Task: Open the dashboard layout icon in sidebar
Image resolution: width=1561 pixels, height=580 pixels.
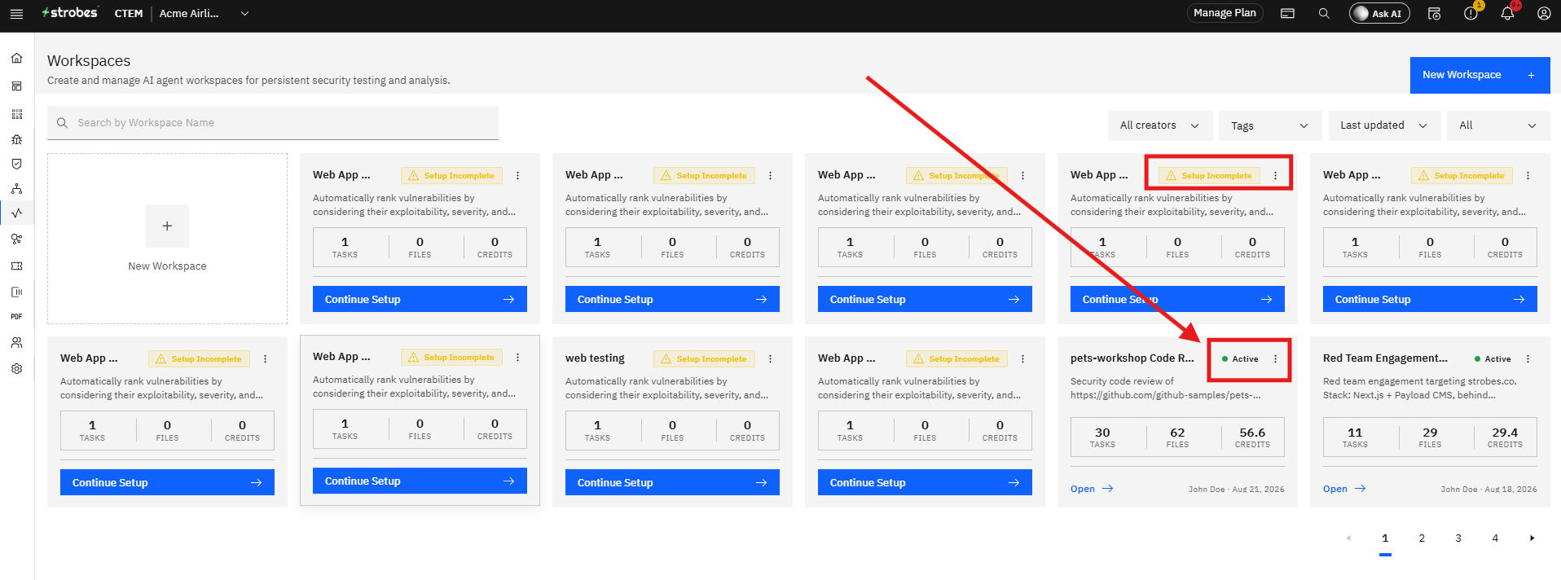Action: click(x=16, y=86)
